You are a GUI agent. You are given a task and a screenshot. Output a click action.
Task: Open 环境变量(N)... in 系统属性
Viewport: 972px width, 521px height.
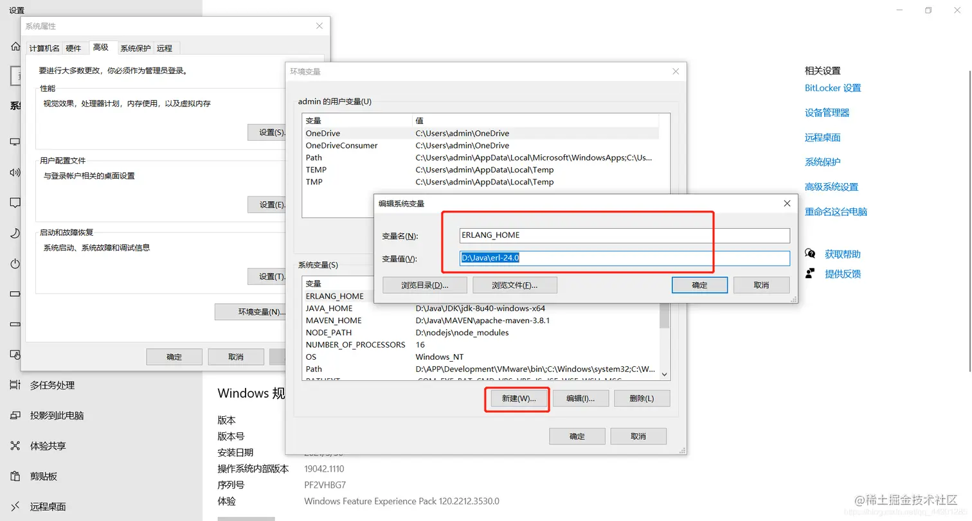(251, 312)
